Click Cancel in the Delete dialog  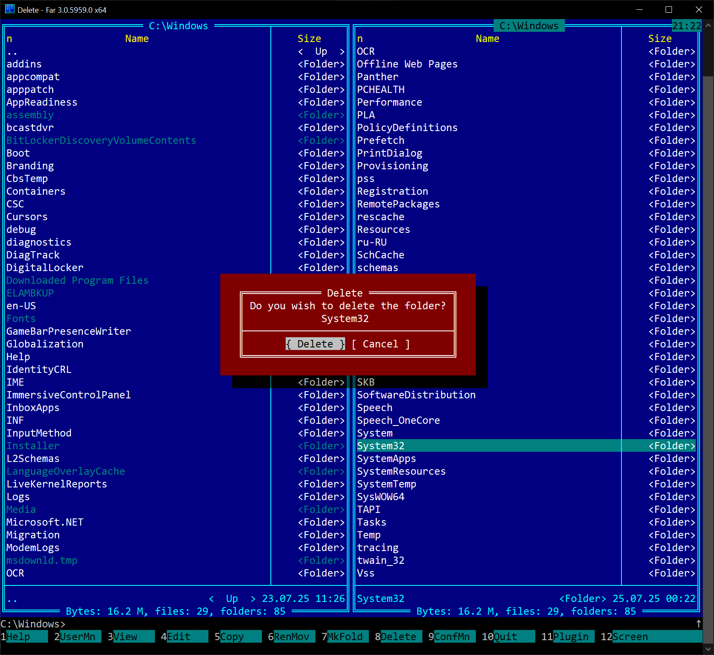point(380,344)
